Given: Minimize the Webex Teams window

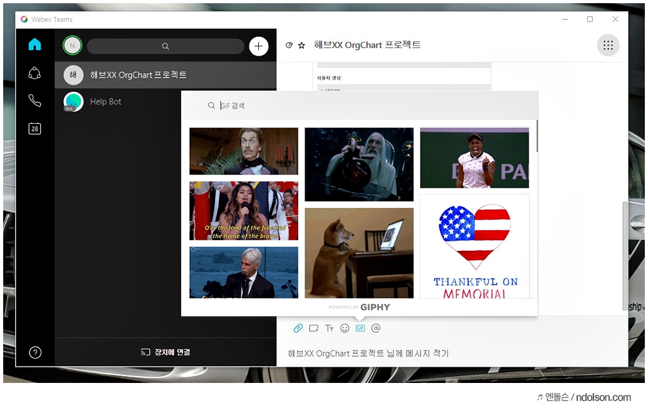Looking at the screenshot, I should pyautogui.click(x=565, y=19).
